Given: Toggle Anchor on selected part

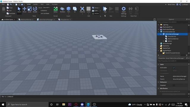Looking at the screenshot, I should click(x=96, y=13).
